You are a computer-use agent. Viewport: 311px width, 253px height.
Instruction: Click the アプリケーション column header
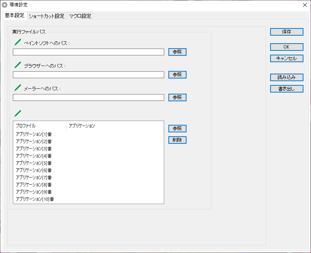click(x=82, y=126)
